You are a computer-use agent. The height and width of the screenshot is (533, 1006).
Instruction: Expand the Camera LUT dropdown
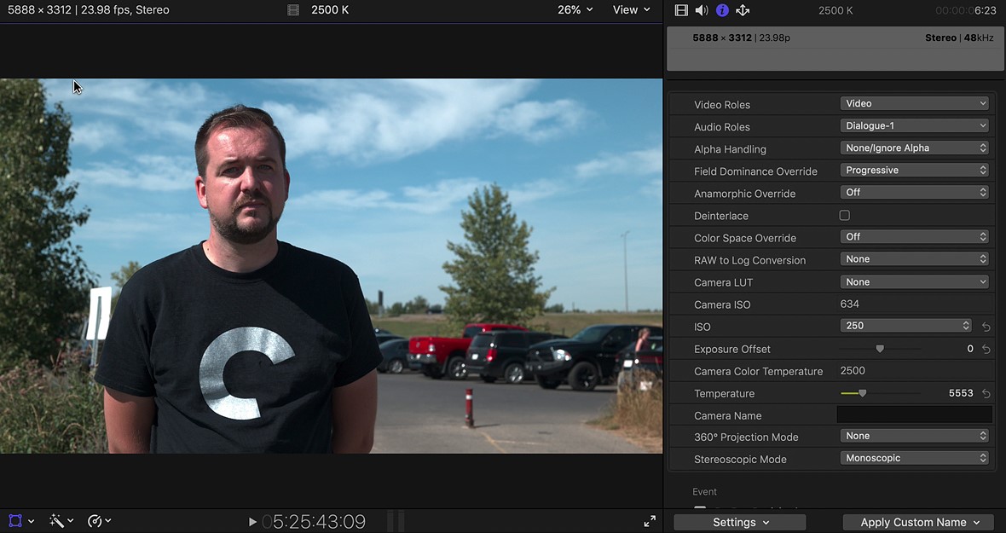pyautogui.click(x=914, y=282)
